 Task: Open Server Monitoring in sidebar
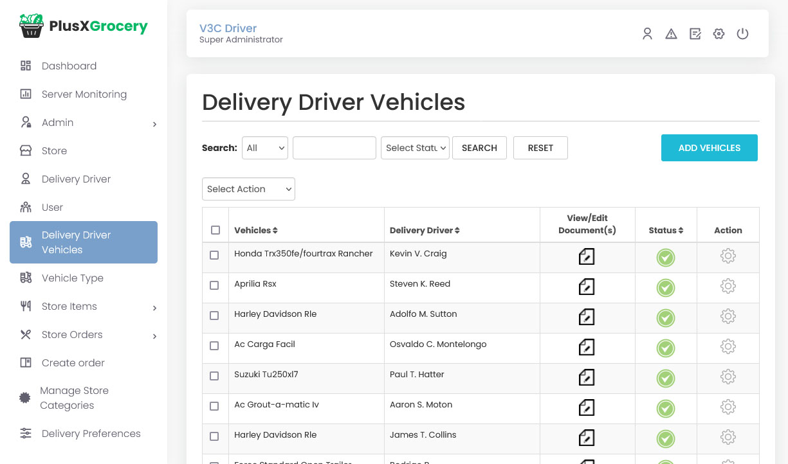[x=84, y=94]
